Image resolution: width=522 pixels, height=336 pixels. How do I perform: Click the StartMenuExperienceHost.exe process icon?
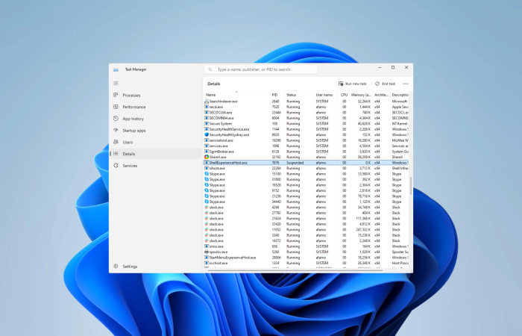(207, 258)
